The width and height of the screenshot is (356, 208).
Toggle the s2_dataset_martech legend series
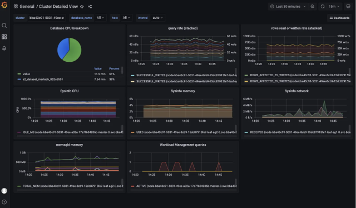pos(43,79)
